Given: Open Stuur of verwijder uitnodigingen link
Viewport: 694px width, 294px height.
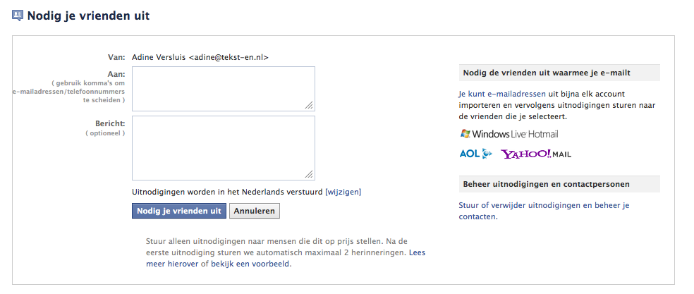Looking at the screenshot, I should tap(543, 205).
